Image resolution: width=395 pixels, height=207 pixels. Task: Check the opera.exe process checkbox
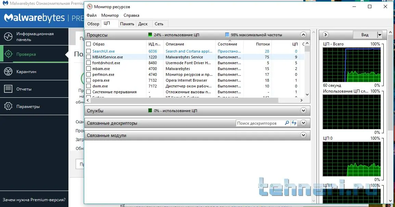(88, 80)
